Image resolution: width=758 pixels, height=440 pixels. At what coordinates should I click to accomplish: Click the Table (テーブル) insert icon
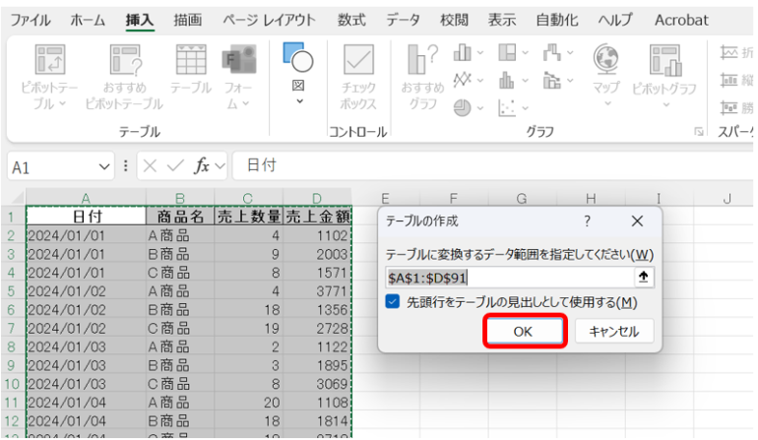coord(191,60)
